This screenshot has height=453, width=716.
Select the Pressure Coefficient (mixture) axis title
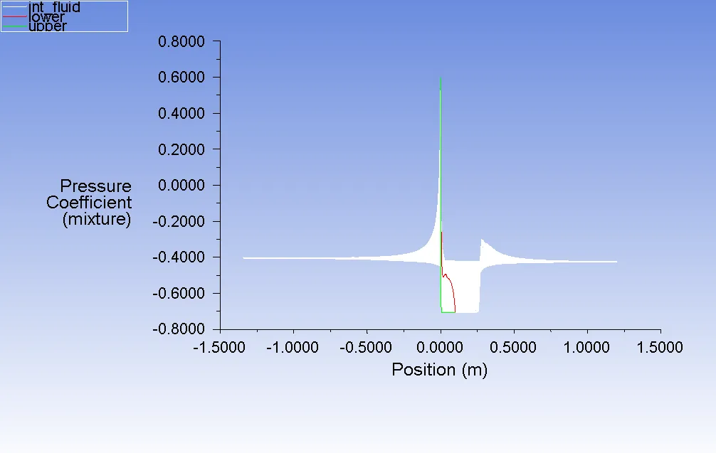tap(90, 203)
